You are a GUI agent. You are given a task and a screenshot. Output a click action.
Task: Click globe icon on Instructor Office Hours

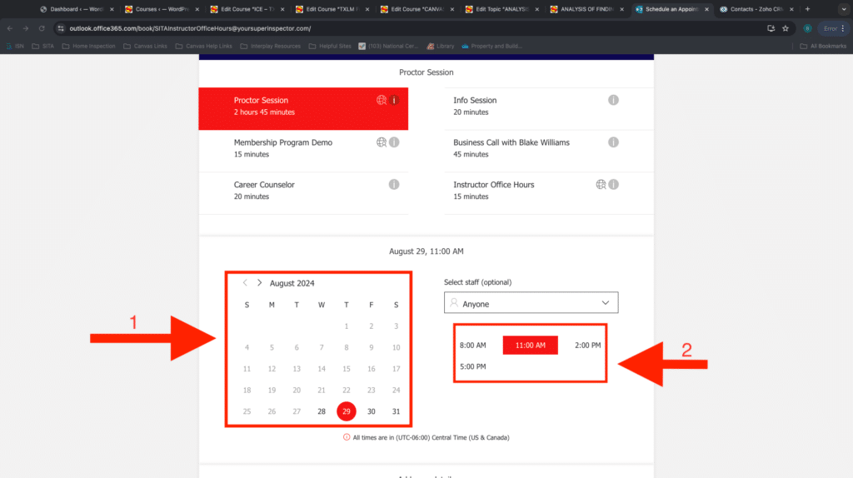[601, 185]
